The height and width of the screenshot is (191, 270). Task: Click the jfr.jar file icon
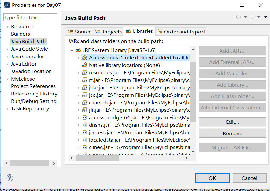[85, 110]
